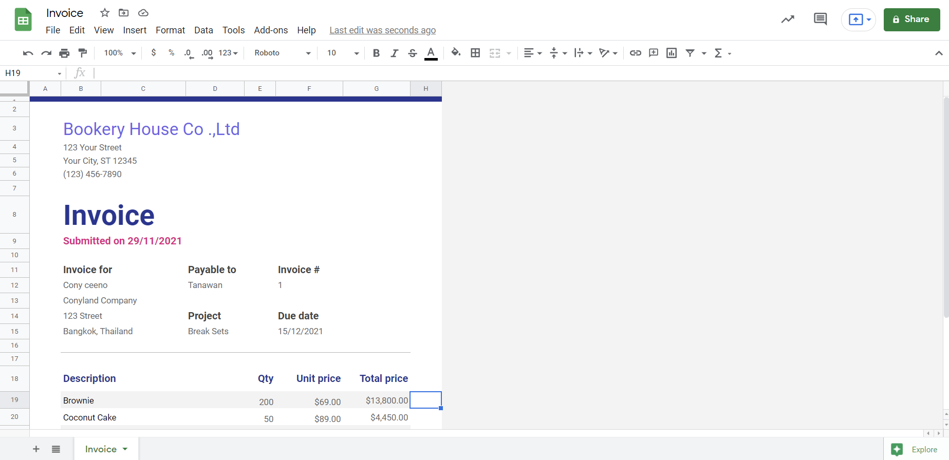Screen dimensions: 949x460
Task: Open the Format menu
Action: click(170, 30)
